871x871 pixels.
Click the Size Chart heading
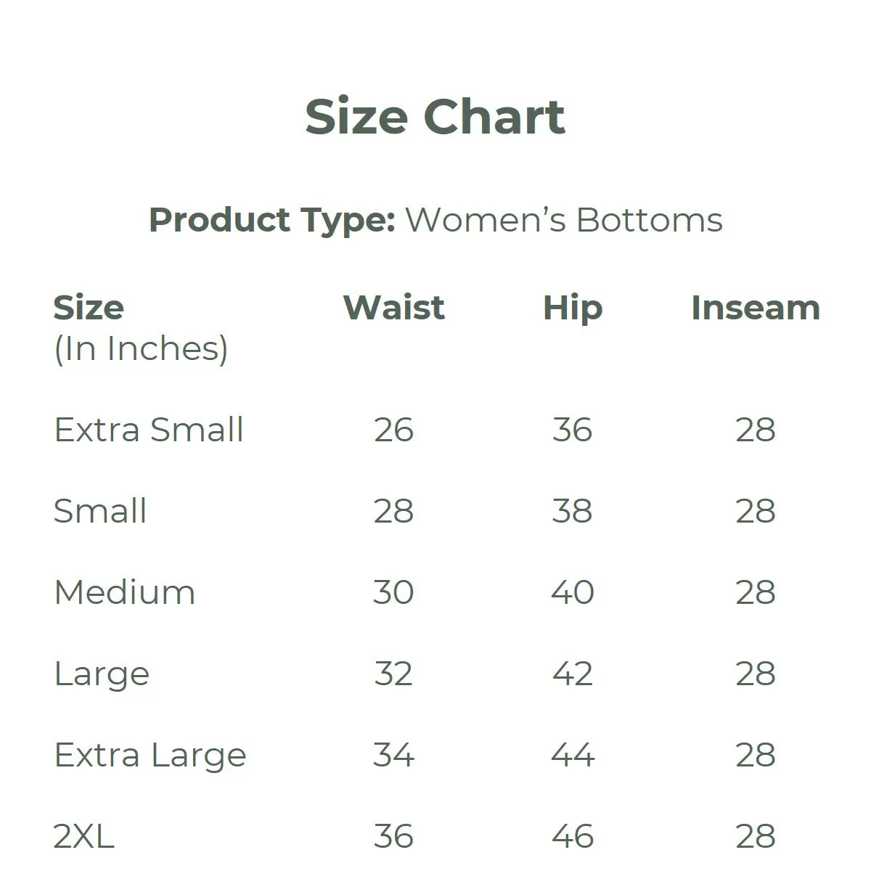pos(435,117)
